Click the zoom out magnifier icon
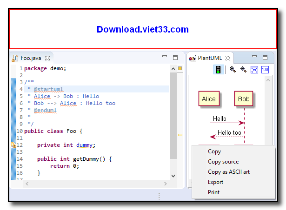 243,70
